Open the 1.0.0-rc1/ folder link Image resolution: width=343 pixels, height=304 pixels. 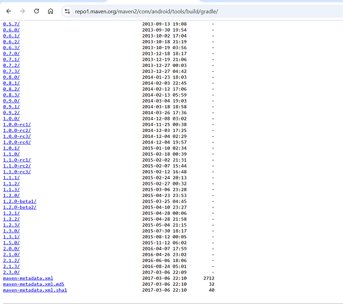pos(17,125)
